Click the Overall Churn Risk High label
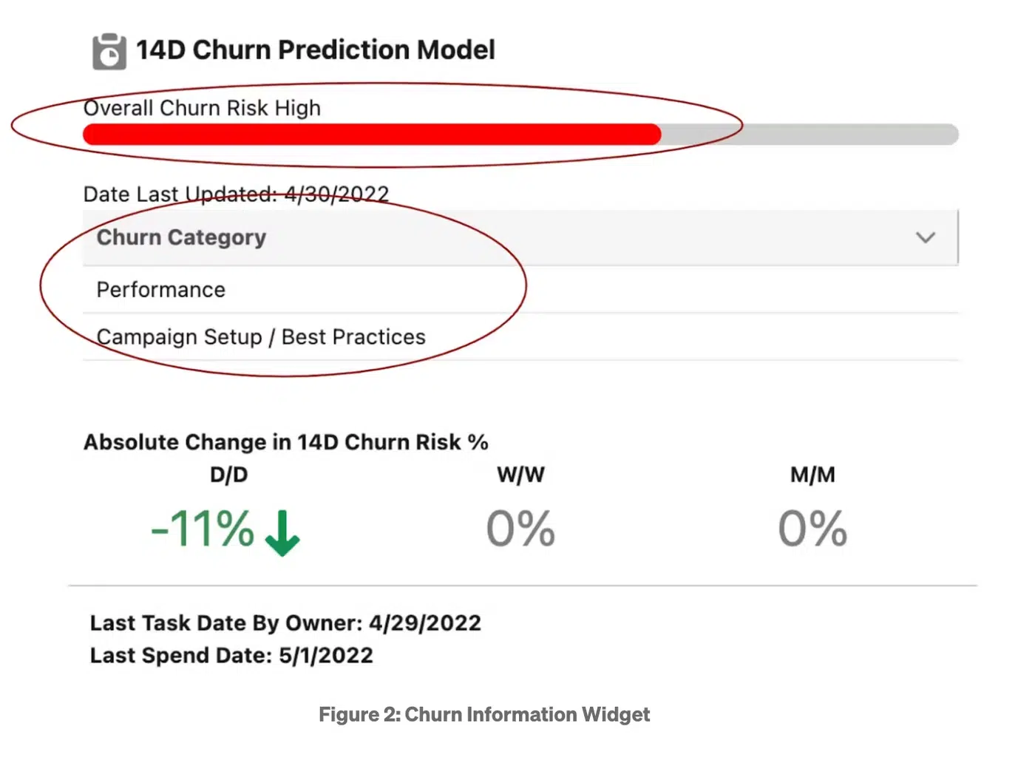This screenshot has width=1035, height=766. [x=202, y=109]
